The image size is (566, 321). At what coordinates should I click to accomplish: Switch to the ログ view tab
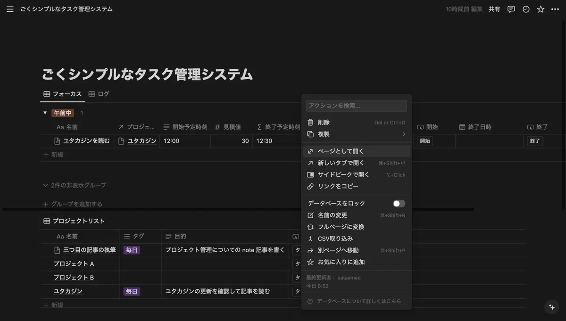99,94
